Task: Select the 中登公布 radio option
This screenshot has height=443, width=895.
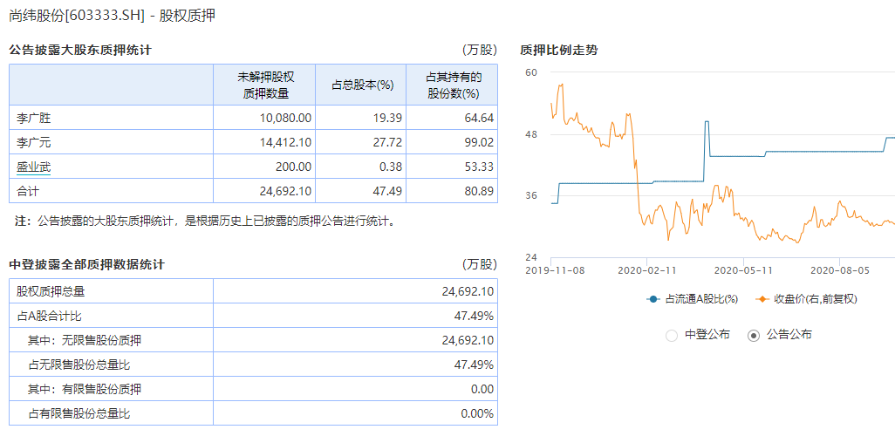Action: (x=672, y=335)
